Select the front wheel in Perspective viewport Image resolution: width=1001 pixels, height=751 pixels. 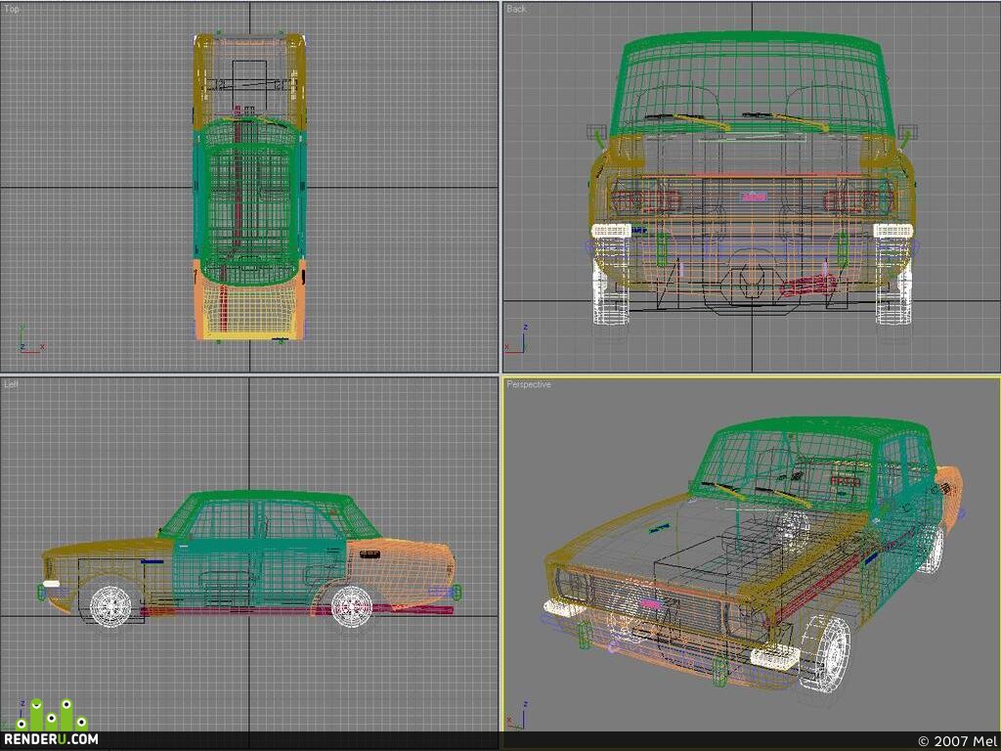825,652
